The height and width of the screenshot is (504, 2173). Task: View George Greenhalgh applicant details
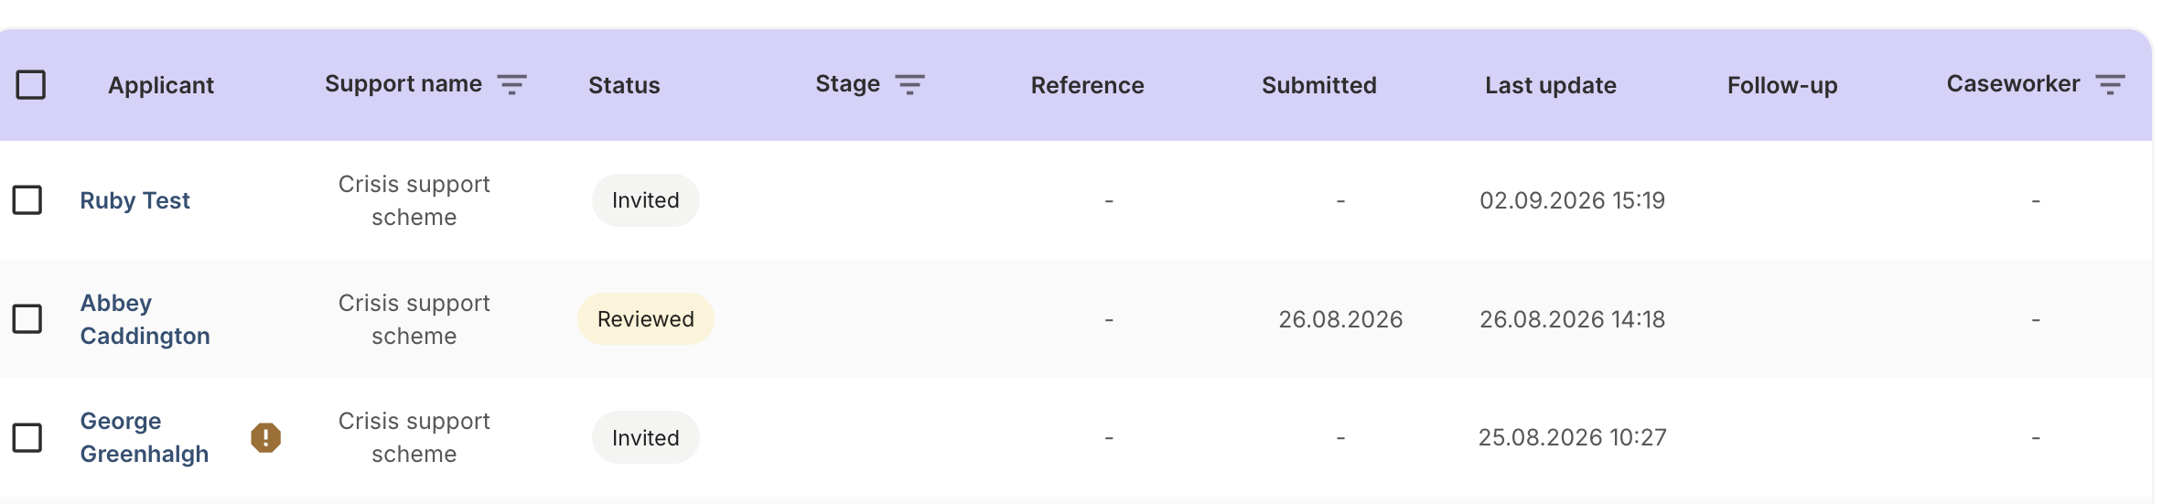coord(144,437)
